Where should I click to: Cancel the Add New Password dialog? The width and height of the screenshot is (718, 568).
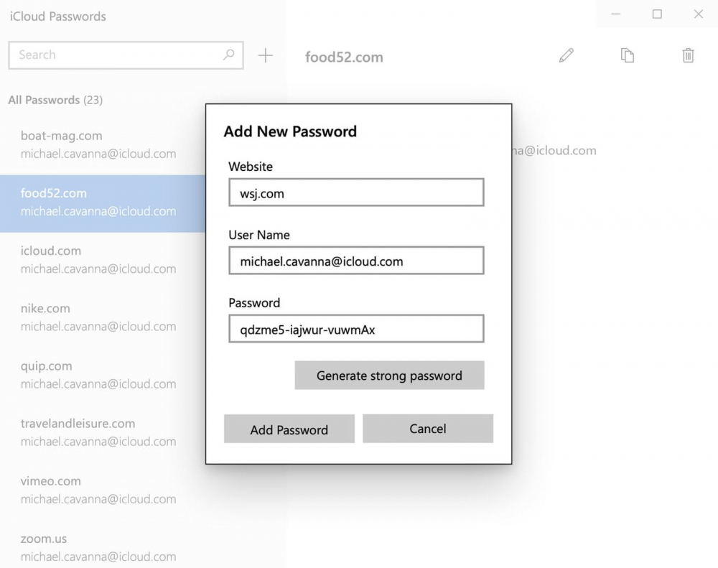pyautogui.click(x=428, y=429)
